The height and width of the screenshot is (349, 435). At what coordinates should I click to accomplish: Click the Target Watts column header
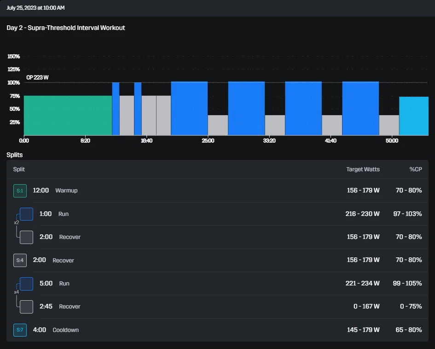click(x=363, y=169)
